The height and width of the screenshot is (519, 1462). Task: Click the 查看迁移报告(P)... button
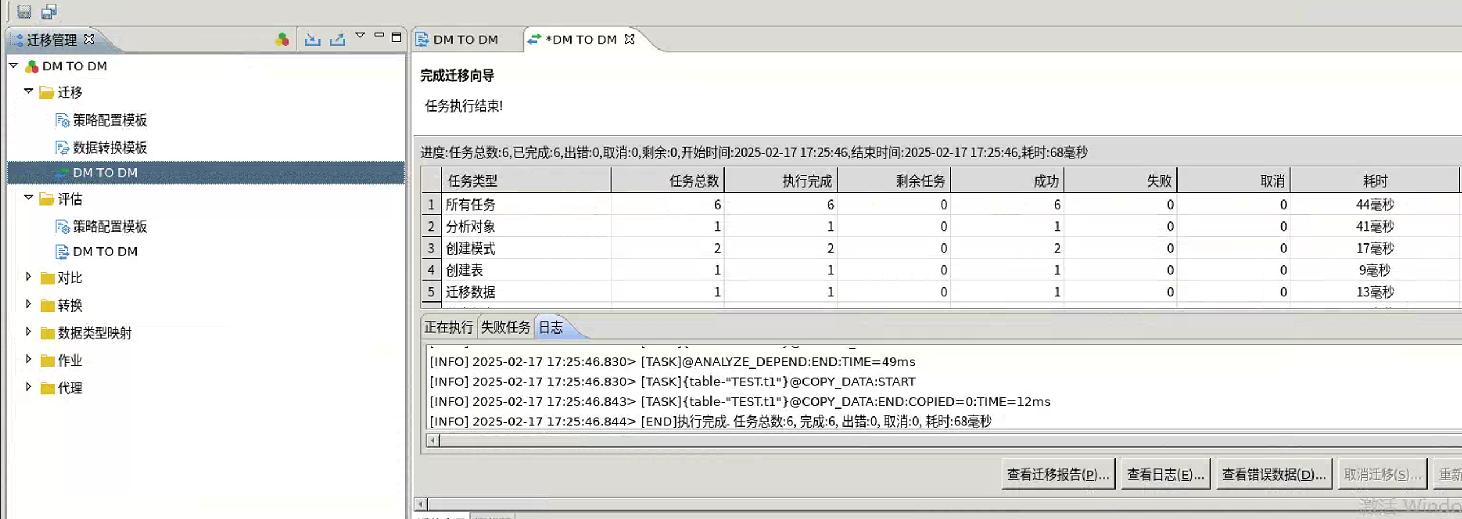[1058, 474]
